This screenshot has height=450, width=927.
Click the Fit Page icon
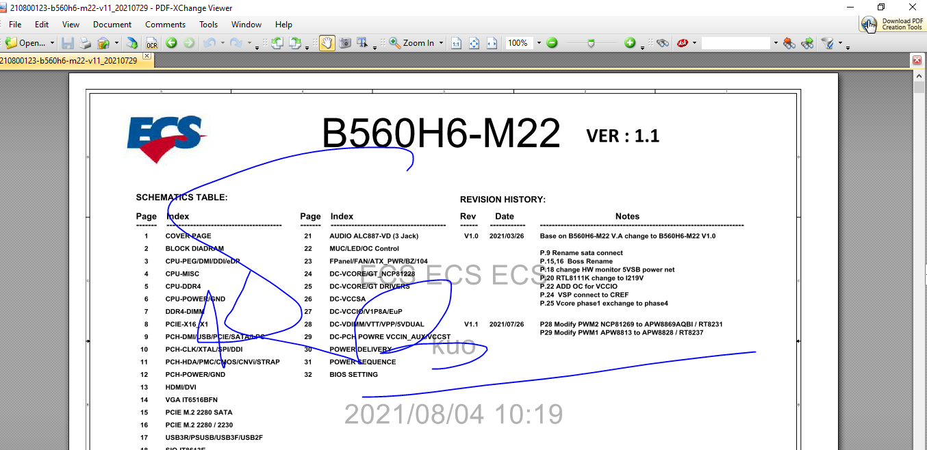point(474,42)
